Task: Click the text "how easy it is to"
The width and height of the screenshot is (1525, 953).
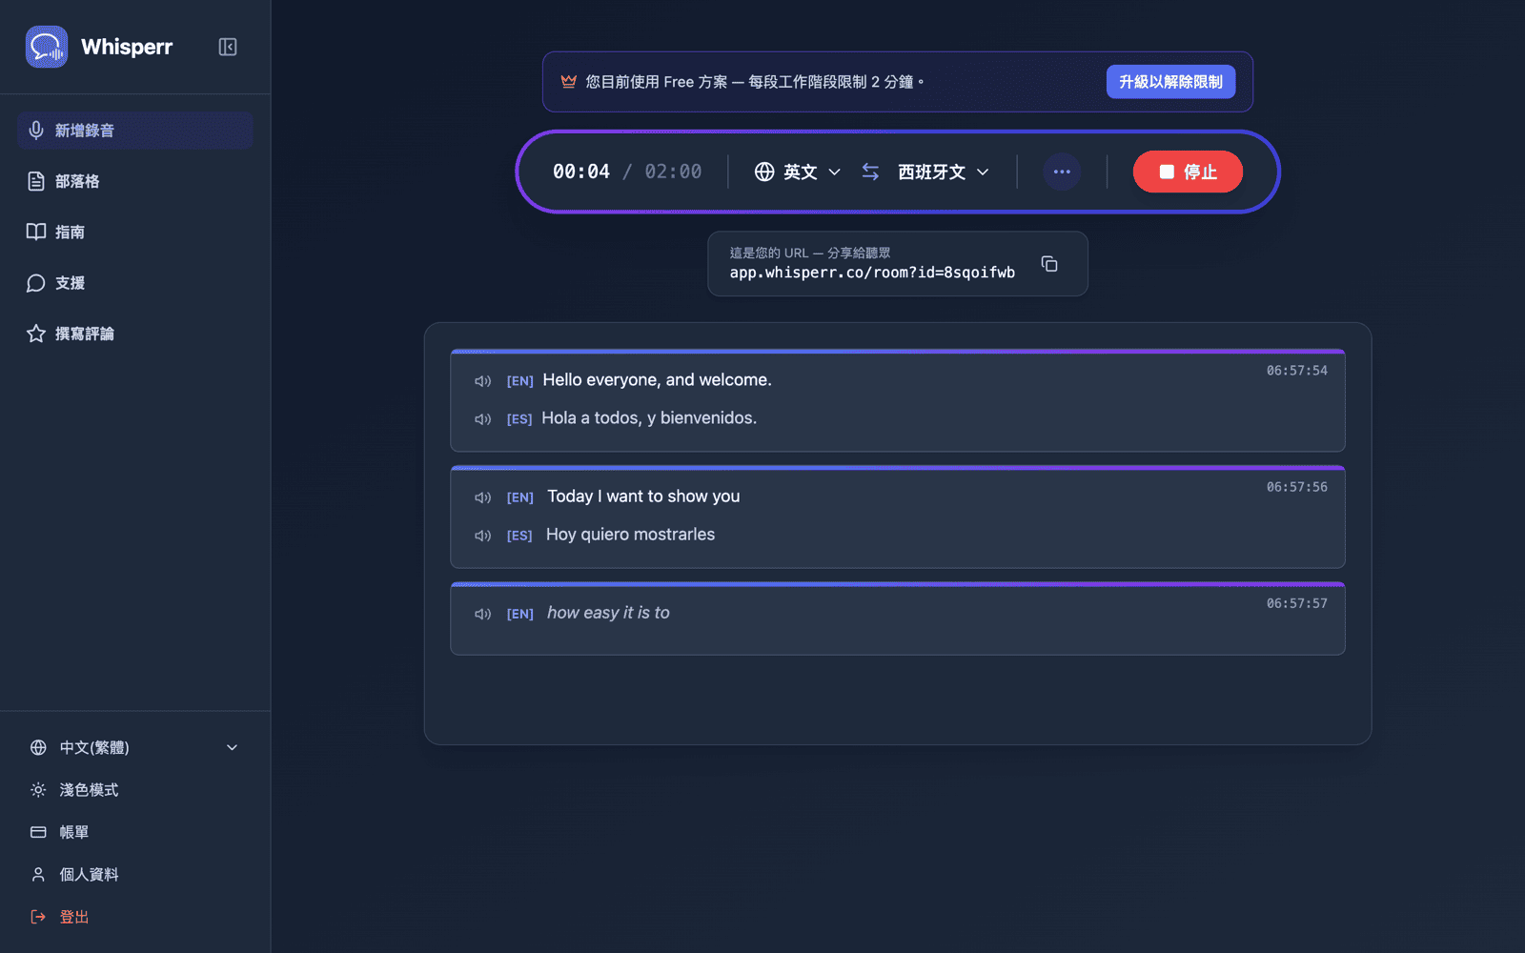Action: [x=608, y=613]
